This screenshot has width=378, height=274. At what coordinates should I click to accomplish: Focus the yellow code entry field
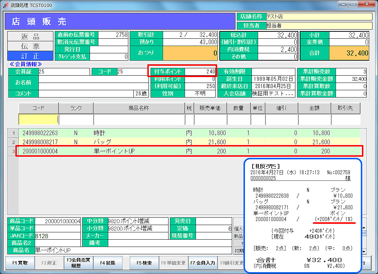pos(38,119)
